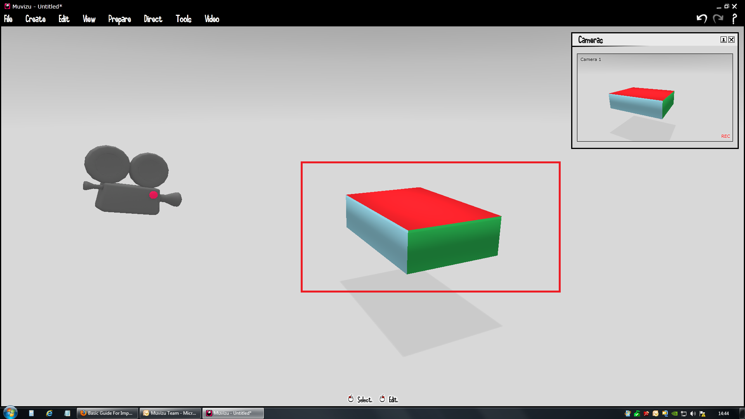Launch Notepad from quick launch
The width and height of the screenshot is (745, 419).
67,413
